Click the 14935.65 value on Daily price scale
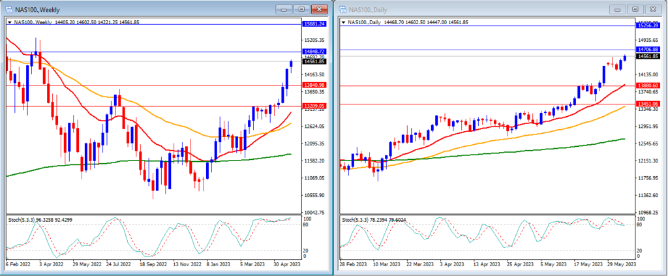668x276 pixels. click(648, 40)
